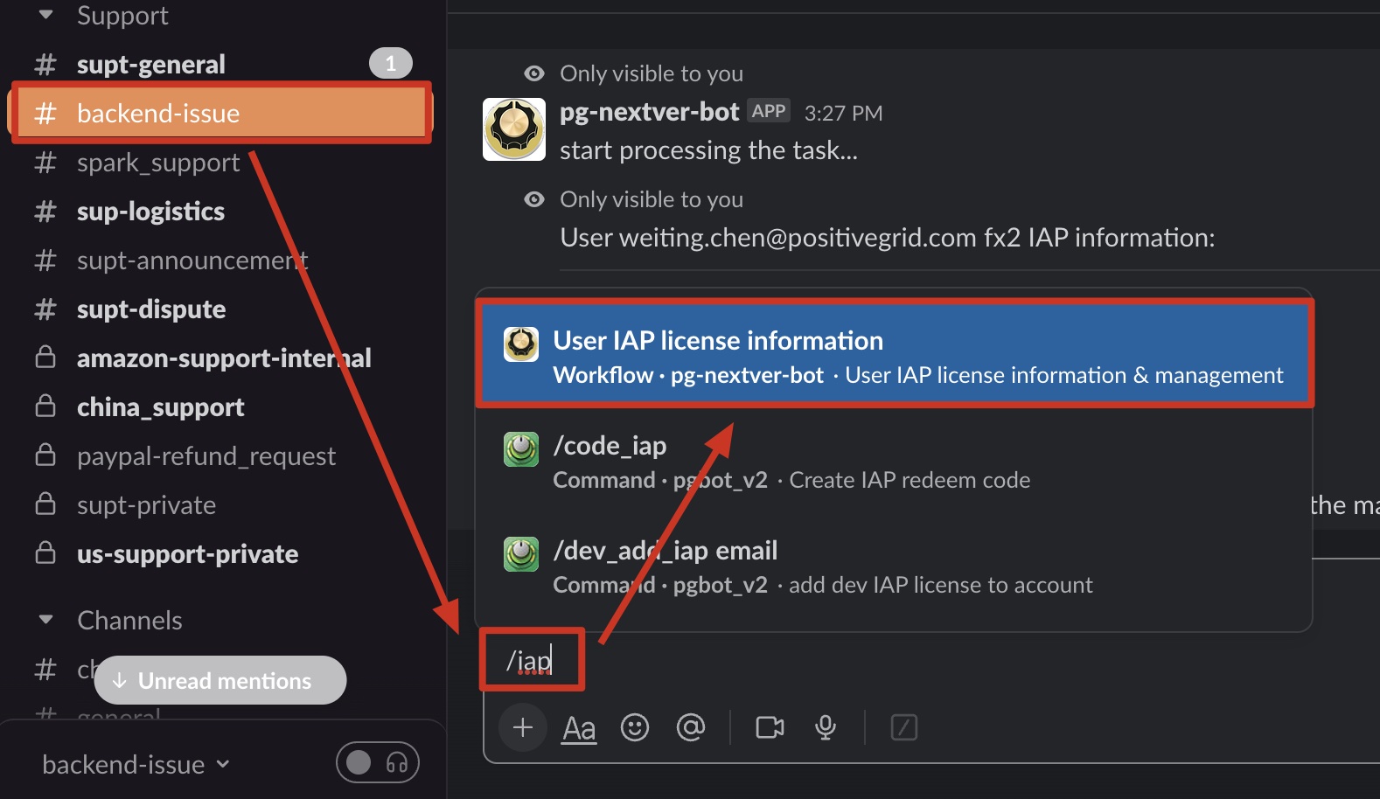1380x799 pixels.
Task: Select the /dev_add_iap email command
Action: pyautogui.click(x=893, y=566)
